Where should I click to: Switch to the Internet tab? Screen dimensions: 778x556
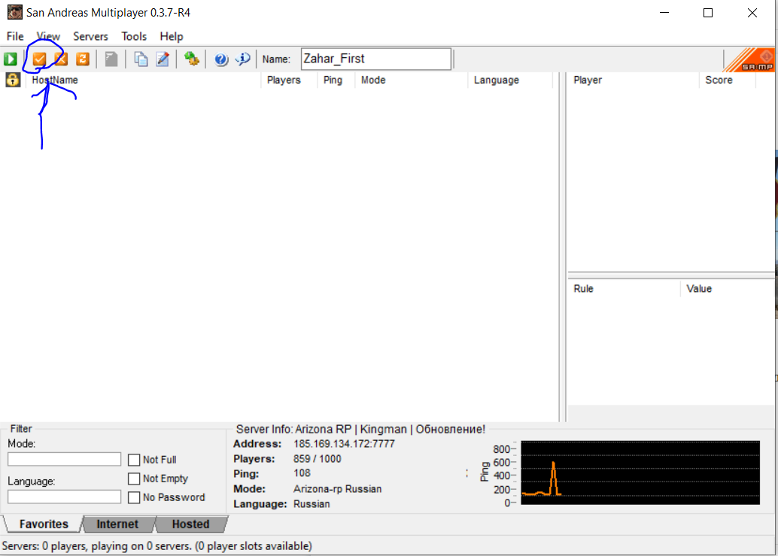click(117, 524)
